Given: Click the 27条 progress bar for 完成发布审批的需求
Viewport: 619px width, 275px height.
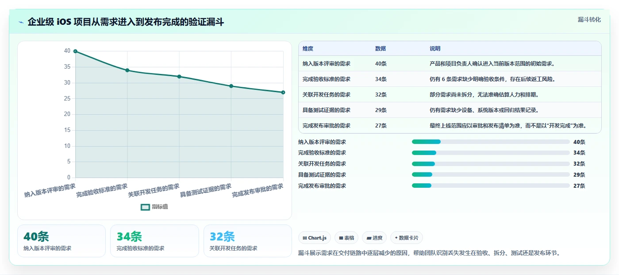Looking at the screenshot, I should pos(491,186).
